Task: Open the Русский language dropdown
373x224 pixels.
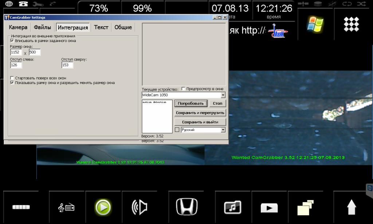Action: coord(223,130)
